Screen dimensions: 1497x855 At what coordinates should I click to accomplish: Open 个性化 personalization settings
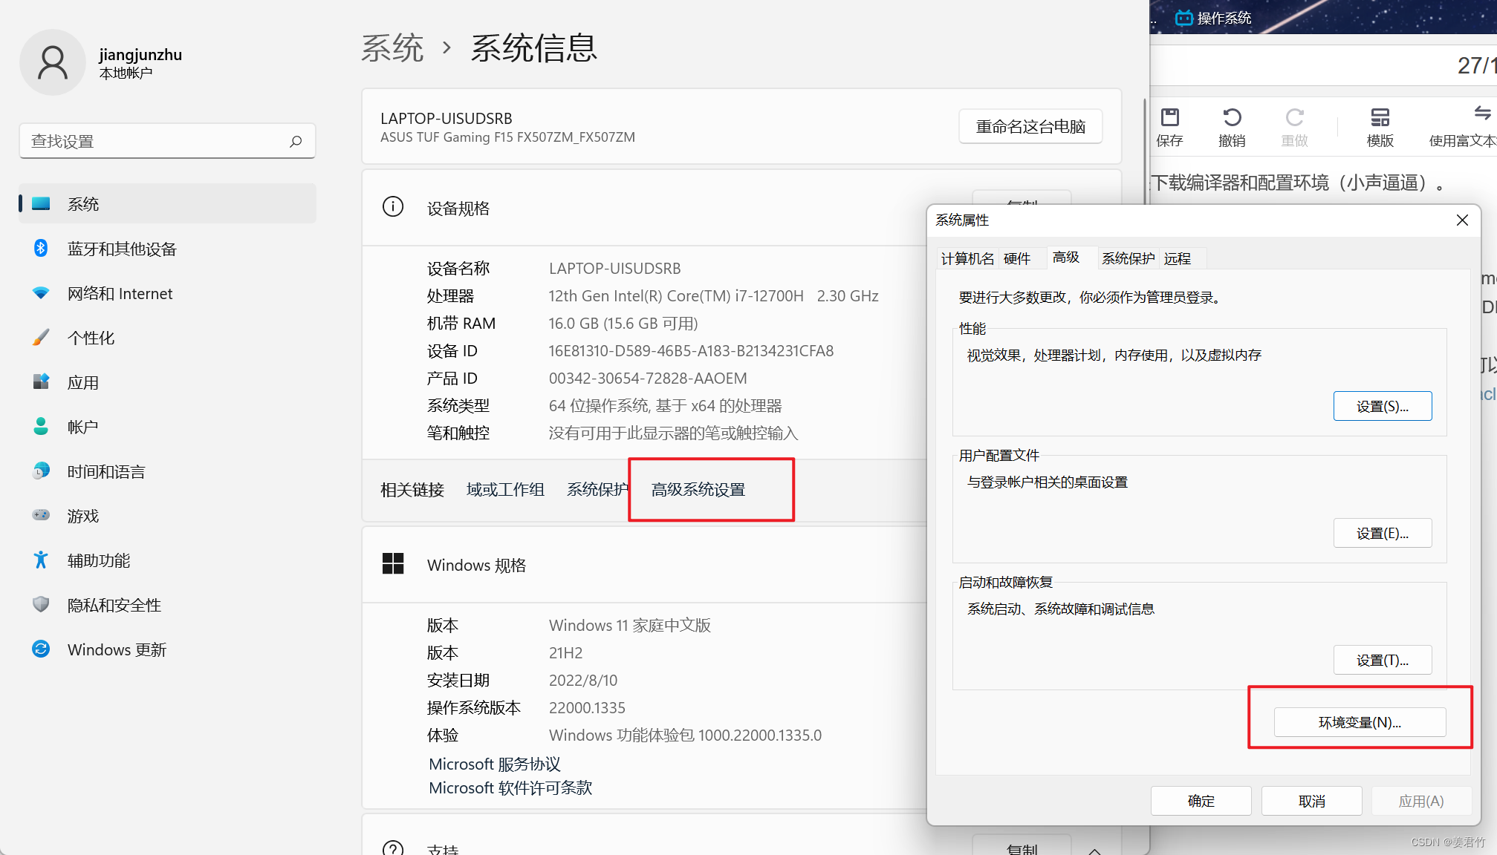point(91,338)
